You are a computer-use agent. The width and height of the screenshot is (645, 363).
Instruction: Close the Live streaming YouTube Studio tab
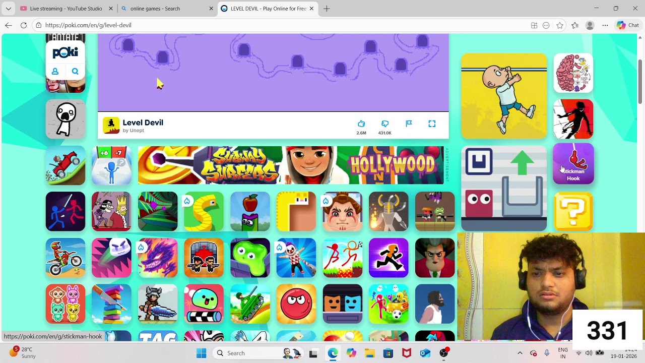pos(110,9)
